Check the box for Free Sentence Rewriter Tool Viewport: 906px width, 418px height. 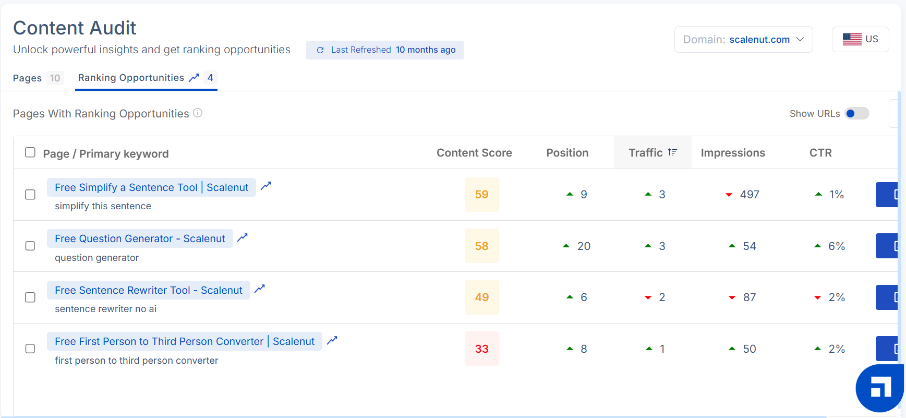[30, 297]
